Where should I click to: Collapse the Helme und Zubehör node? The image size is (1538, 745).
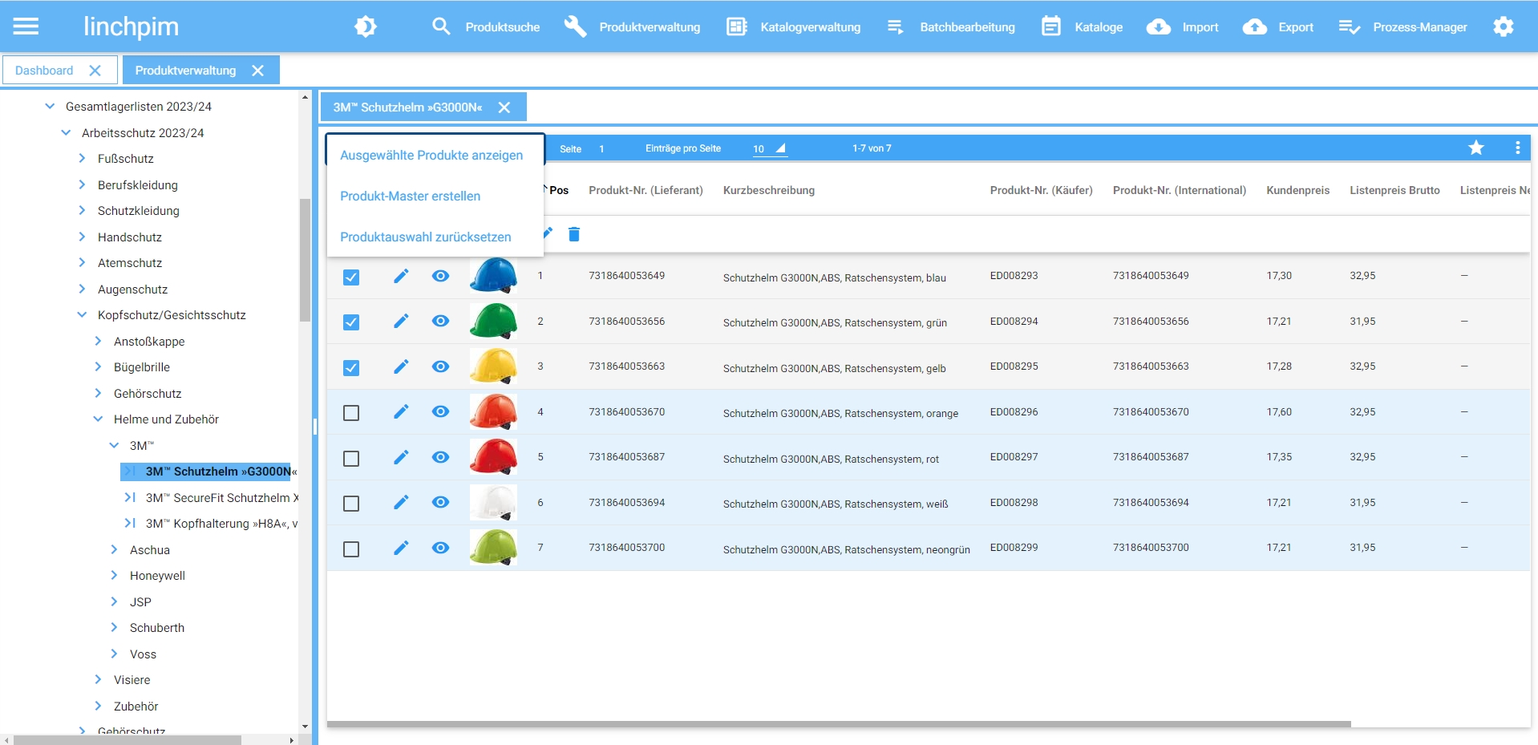click(98, 419)
